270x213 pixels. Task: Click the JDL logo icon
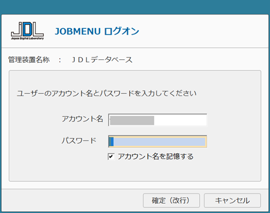27,31
